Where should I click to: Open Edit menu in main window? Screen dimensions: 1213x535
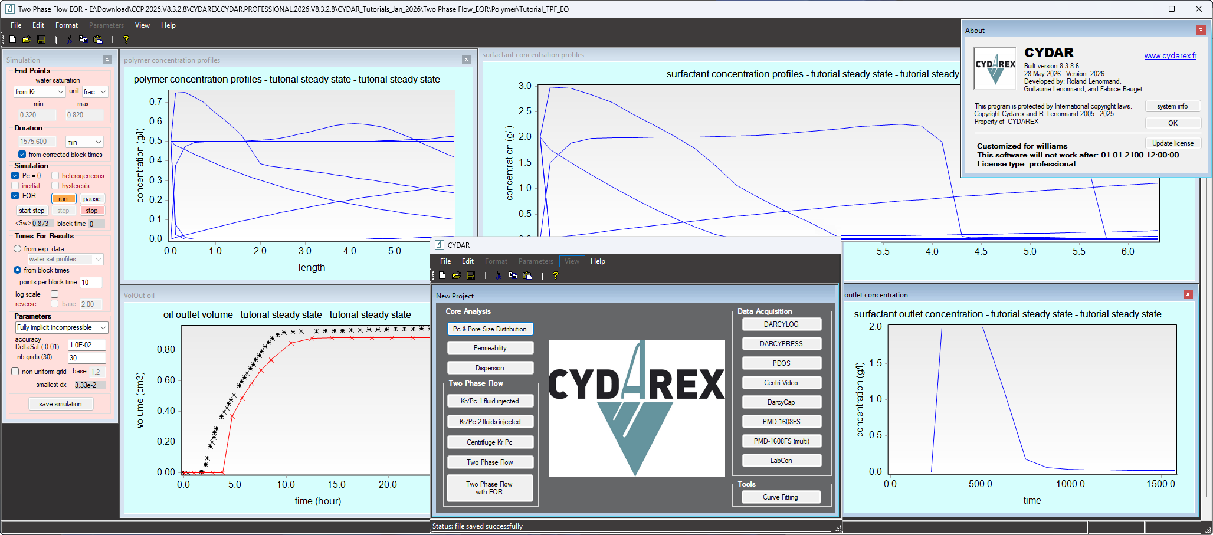coord(38,25)
